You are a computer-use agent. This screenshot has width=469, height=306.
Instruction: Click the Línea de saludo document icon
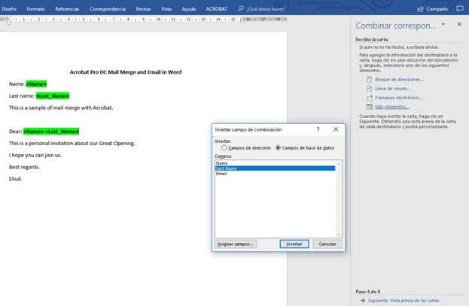coord(370,89)
